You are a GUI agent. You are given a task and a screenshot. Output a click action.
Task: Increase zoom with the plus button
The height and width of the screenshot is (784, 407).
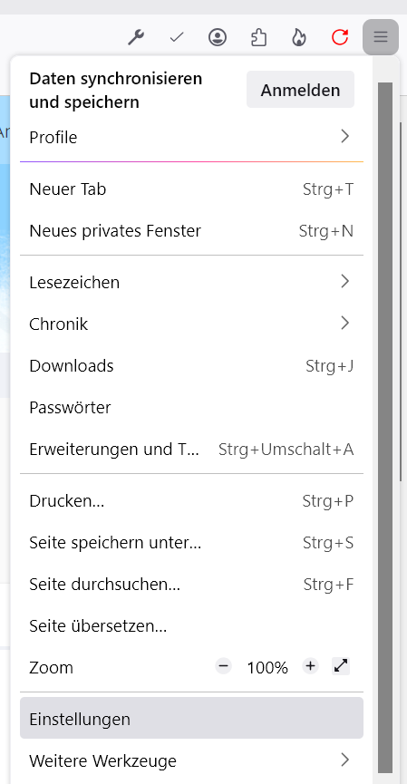[311, 666]
